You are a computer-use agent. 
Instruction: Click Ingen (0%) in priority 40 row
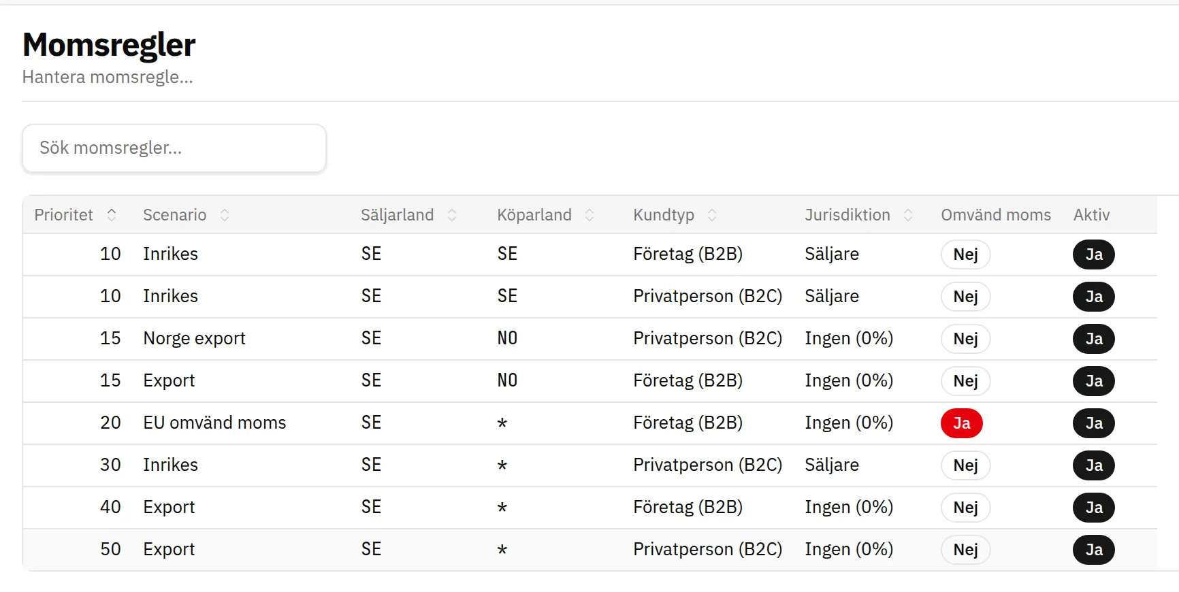849,507
